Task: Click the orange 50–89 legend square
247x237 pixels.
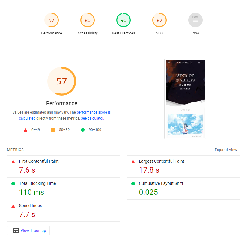Action: 53,130
